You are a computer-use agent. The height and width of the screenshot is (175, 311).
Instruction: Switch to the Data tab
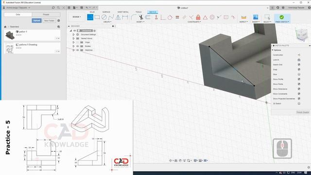(18, 15)
